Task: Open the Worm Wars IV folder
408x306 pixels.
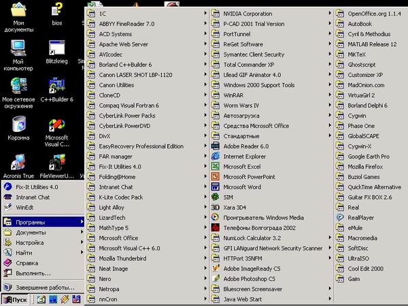Action: click(x=271, y=105)
